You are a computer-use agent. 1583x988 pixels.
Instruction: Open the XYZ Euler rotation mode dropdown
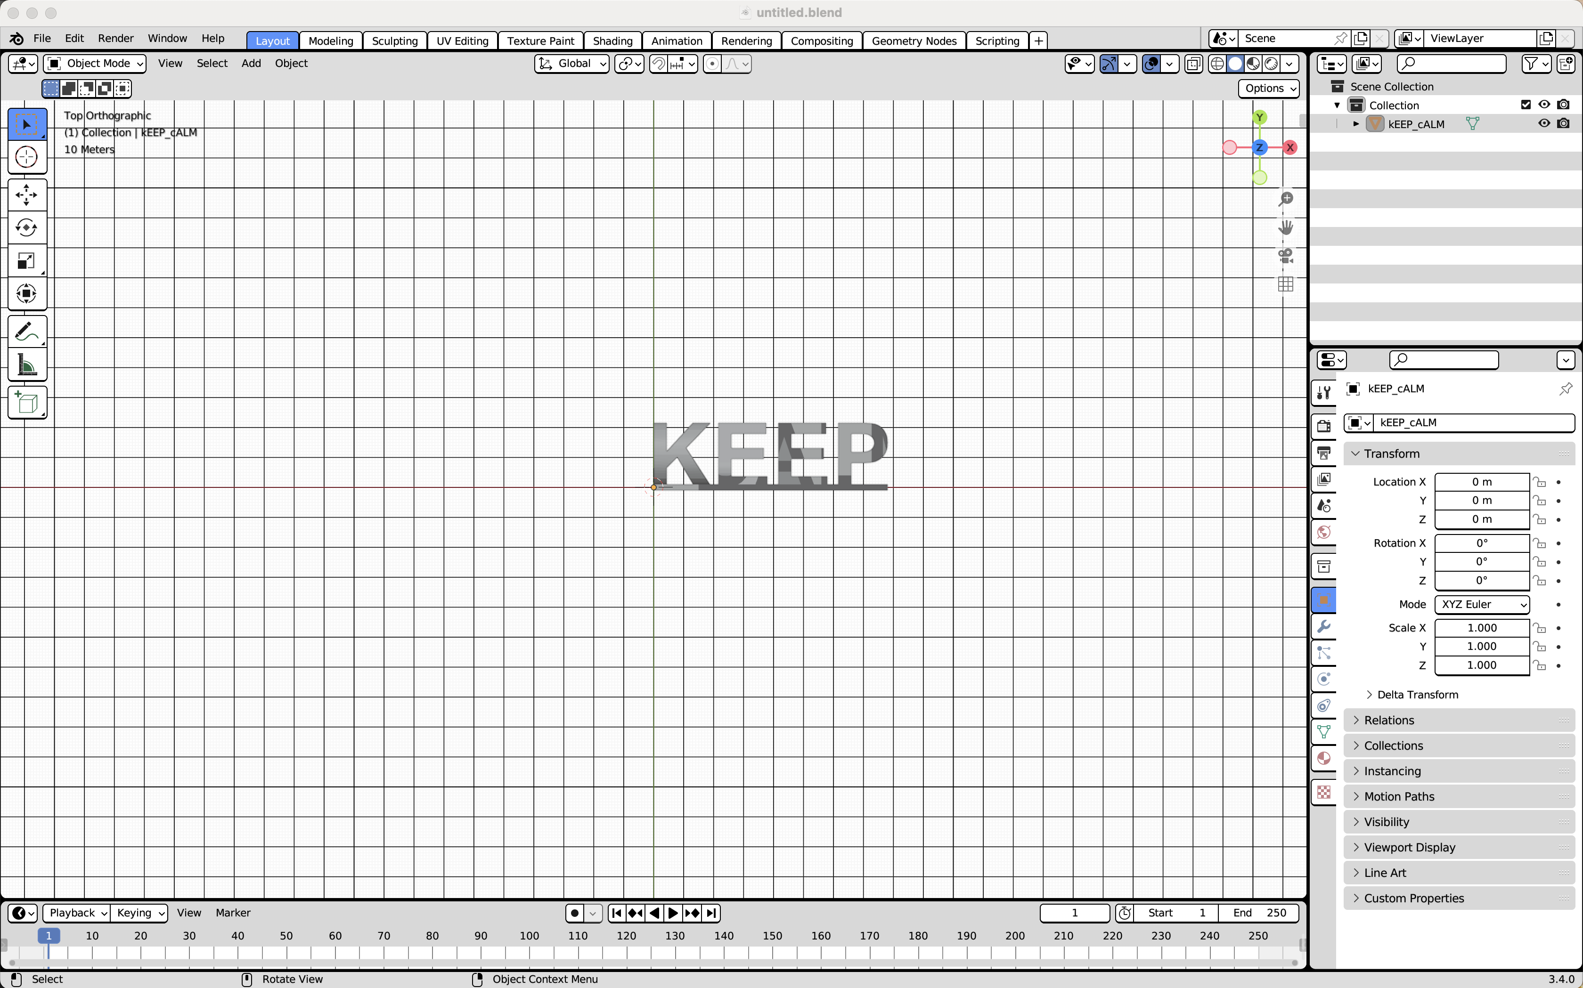pyautogui.click(x=1482, y=604)
